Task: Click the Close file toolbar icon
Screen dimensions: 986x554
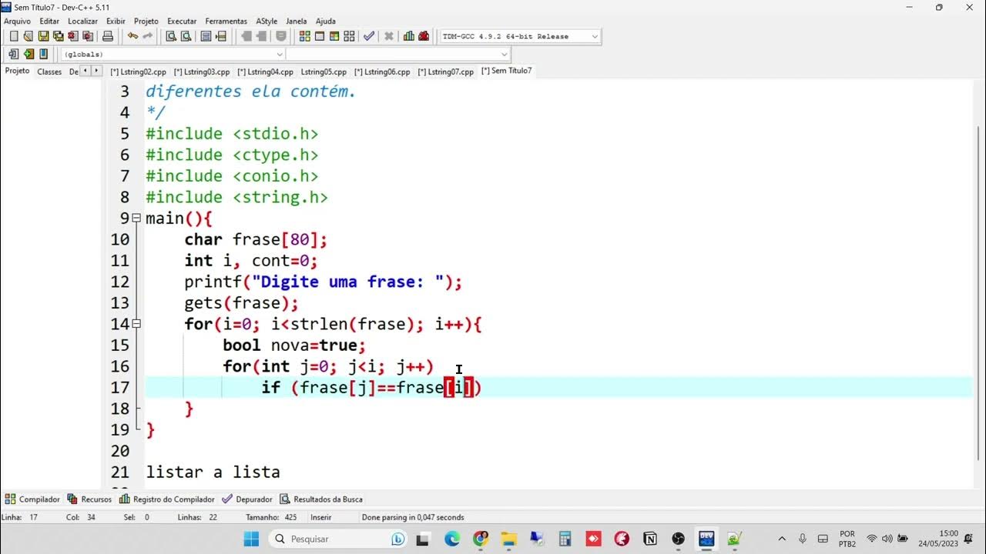Action: click(x=72, y=36)
